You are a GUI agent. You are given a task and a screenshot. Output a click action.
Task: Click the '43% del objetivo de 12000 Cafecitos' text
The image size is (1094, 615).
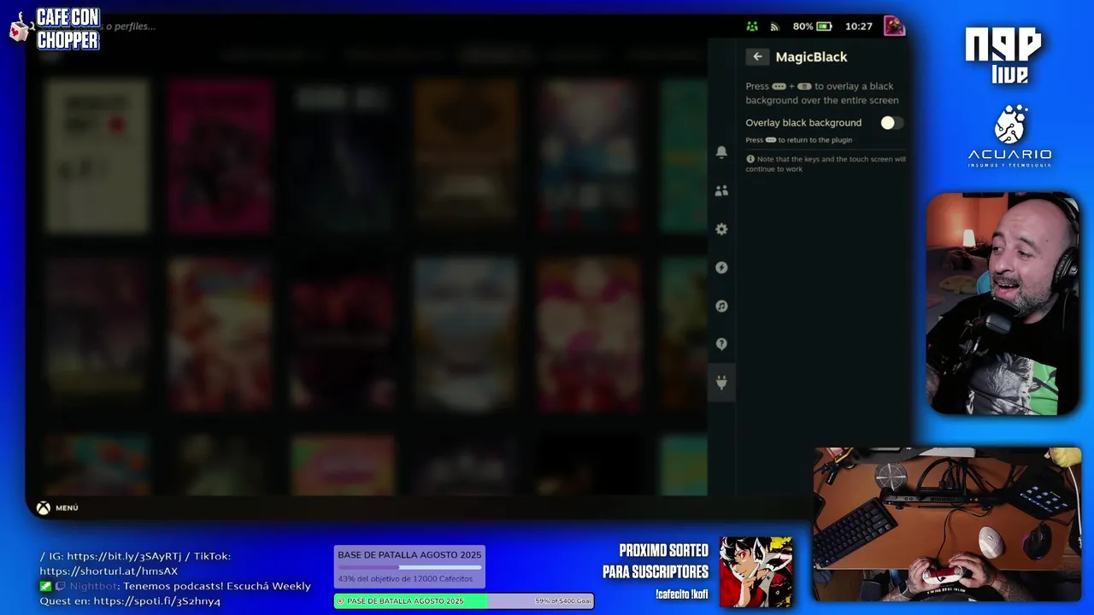pyautogui.click(x=405, y=579)
